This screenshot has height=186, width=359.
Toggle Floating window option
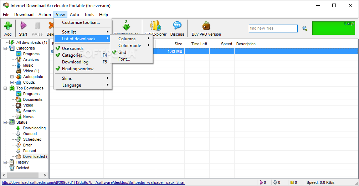point(83,69)
